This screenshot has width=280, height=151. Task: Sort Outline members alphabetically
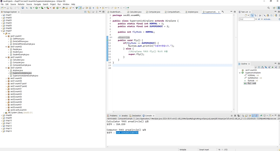pyautogui.click(x=262, y=67)
